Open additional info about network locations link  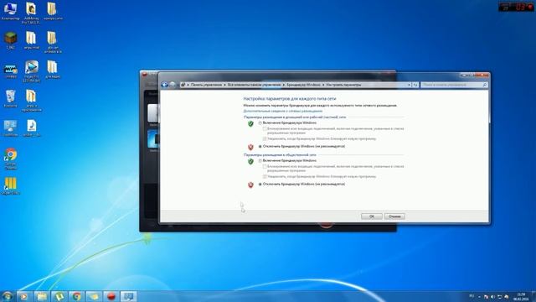pos(283,111)
